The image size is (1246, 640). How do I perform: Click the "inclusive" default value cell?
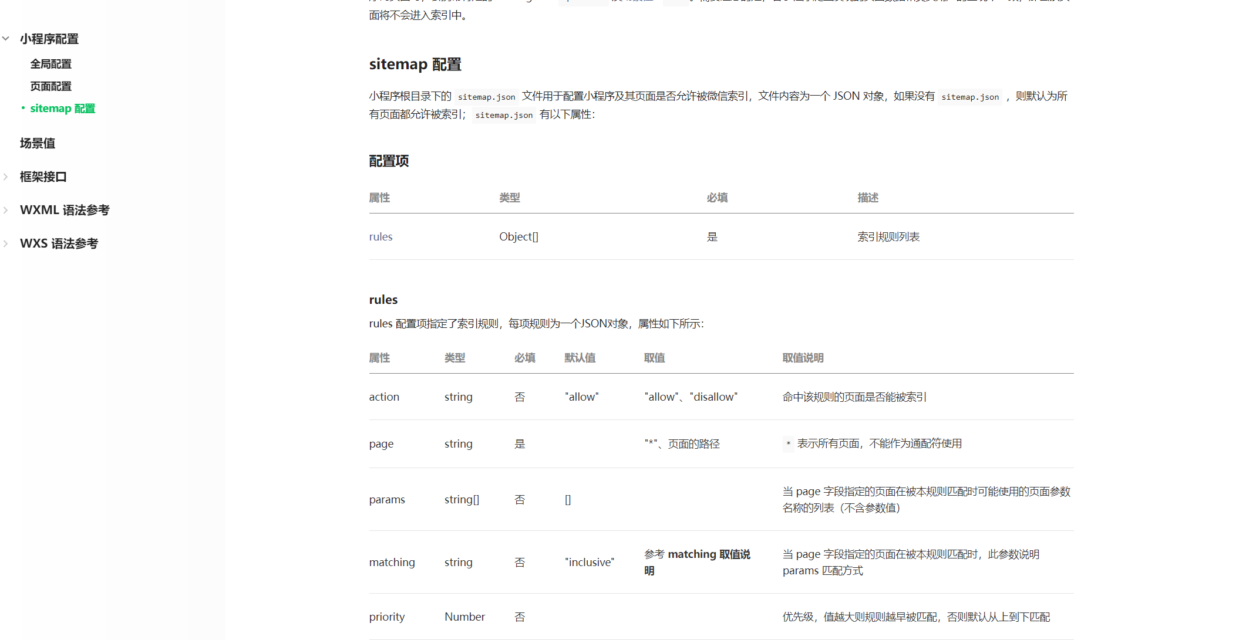click(x=589, y=562)
